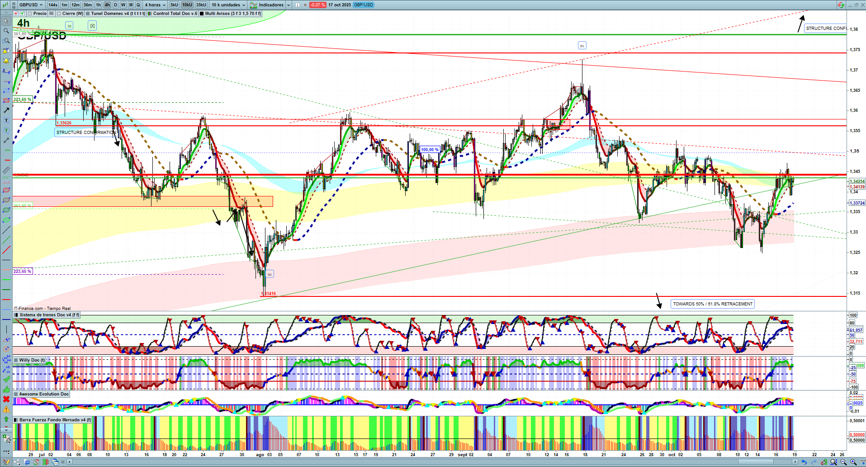Click the 35kU units button
Screen dimensions: 866x467
[201, 5]
